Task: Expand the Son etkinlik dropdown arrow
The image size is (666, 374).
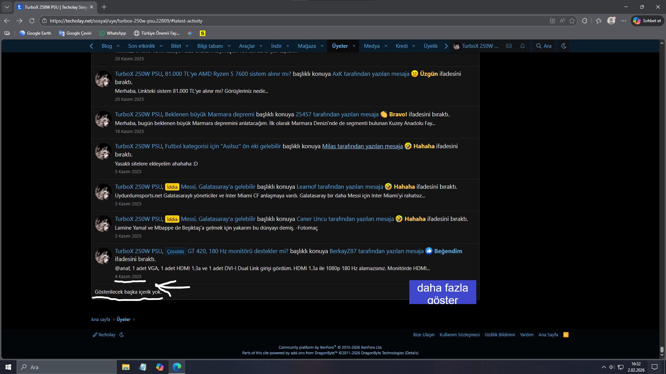Action: click(161, 46)
